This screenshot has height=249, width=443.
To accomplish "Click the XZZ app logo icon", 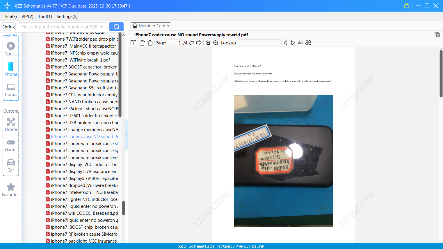I will pyautogui.click(x=7, y=6).
